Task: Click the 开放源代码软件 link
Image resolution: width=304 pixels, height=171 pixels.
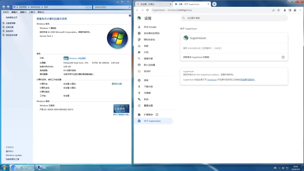Action: click(x=247, y=80)
